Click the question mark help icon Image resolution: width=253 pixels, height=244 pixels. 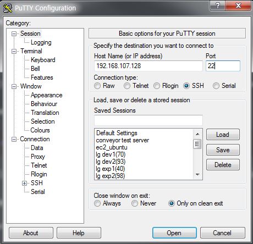pos(218,5)
